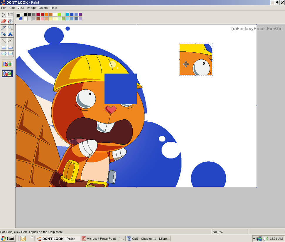This screenshot has width=285, height=242.
Task: Expand the hidden system tray icons arrow
Action: click(x=254, y=238)
